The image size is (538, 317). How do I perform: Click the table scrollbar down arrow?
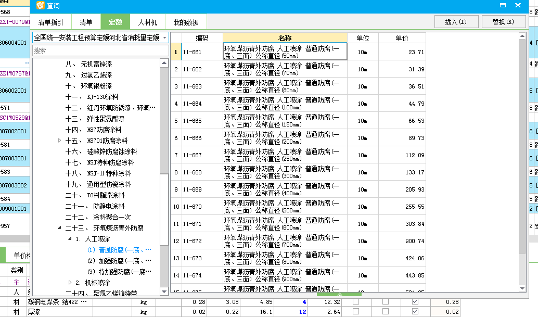[x=522, y=288]
